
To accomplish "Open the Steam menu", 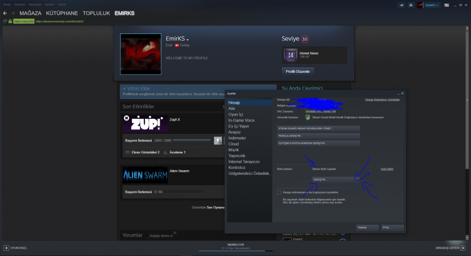I will point(7,5).
